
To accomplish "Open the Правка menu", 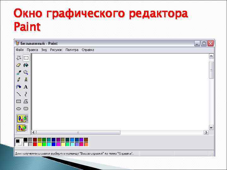I will (32, 50).
